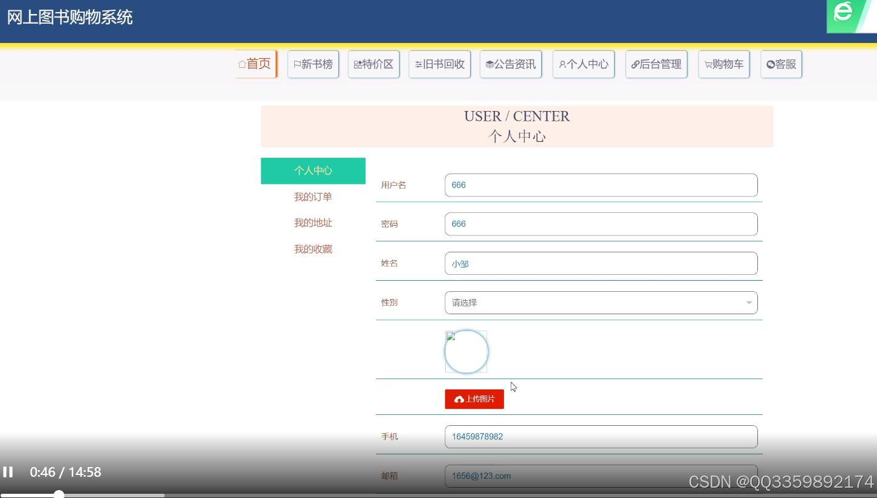Image resolution: width=877 pixels, height=498 pixels.
Task: Click the 密码 input field
Action: tap(601, 224)
